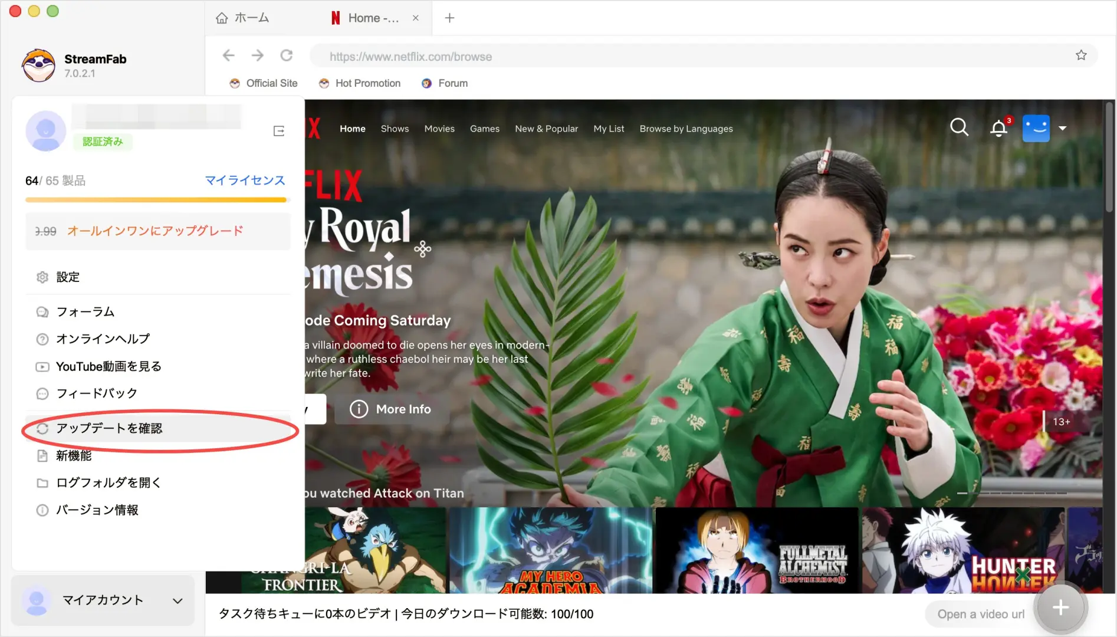Open My Hero Academia thumbnail
The width and height of the screenshot is (1117, 637).
[551, 550]
